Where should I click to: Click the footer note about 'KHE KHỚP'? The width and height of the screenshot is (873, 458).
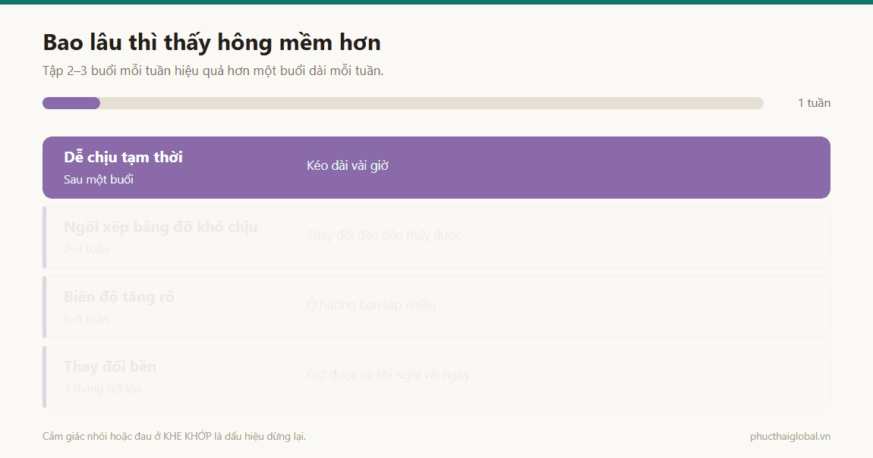[x=175, y=436]
